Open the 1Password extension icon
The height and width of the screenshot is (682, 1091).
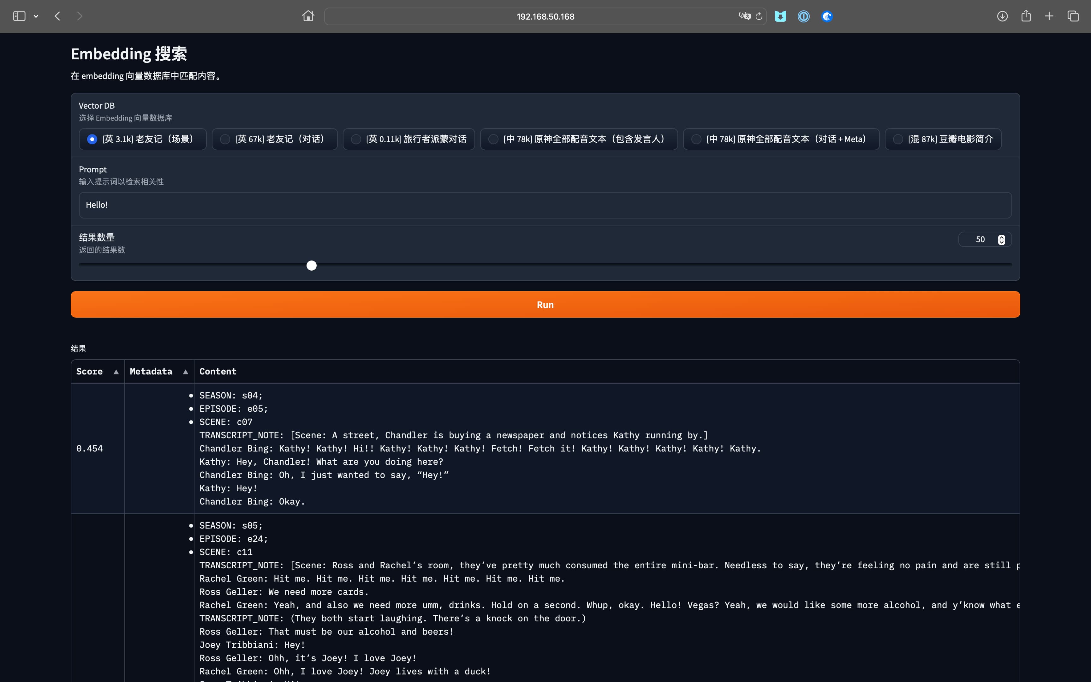[x=803, y=16]
